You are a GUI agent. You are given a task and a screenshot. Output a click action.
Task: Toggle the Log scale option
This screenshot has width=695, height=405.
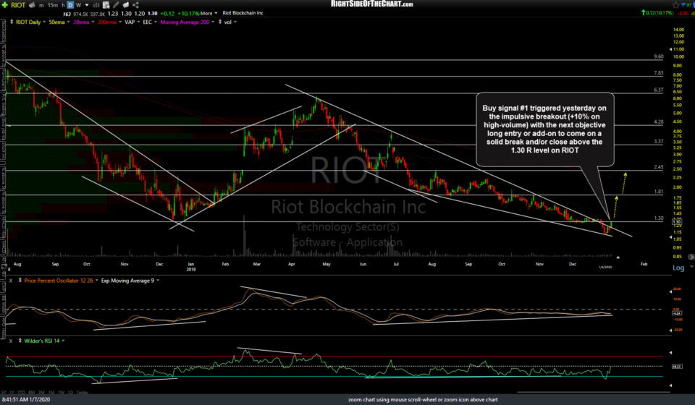coord(678,268)
